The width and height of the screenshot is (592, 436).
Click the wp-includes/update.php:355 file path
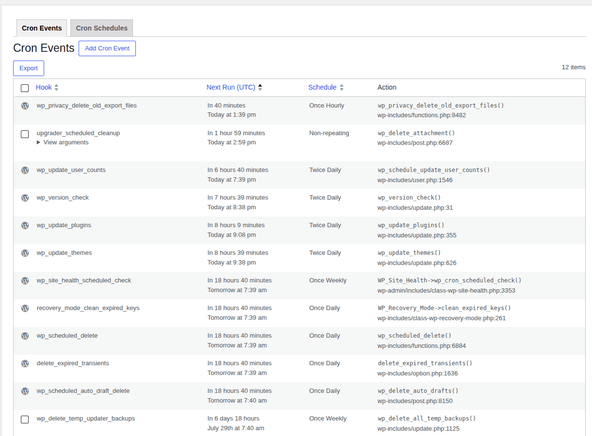click(417, 235)
